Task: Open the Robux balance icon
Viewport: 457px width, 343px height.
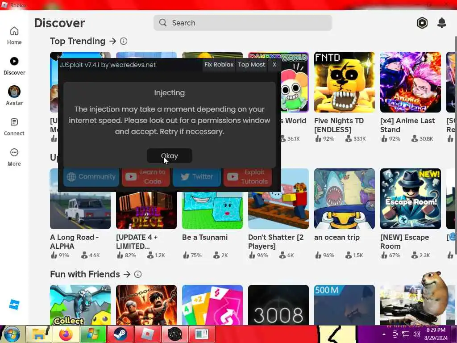Action: click(422, 23)
